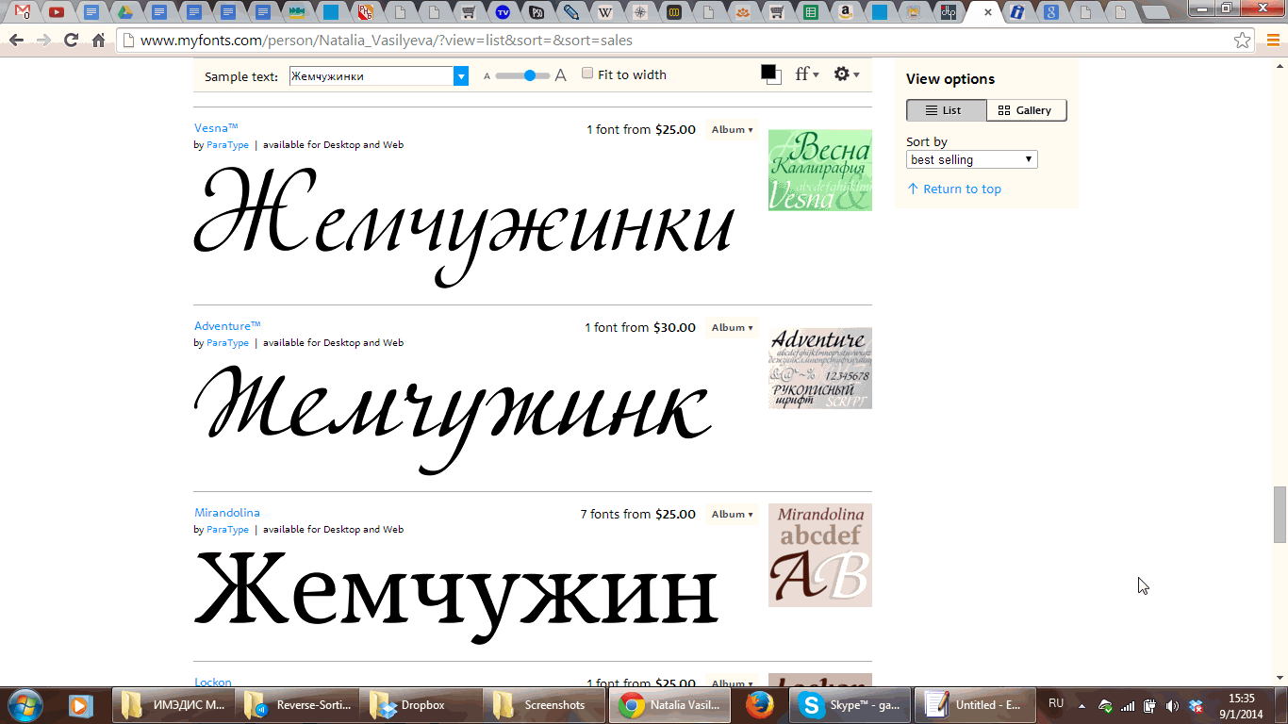The width and height of the screenshot is (1288, 724).
Task: Click the Adventure price $30.00
Action: (674, 328)
